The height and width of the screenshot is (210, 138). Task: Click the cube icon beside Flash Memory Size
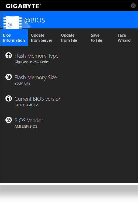(x=9, y=77)
